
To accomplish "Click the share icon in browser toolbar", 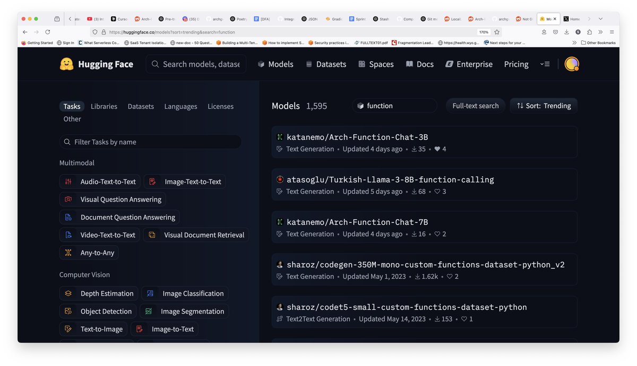I will point(544,32).
